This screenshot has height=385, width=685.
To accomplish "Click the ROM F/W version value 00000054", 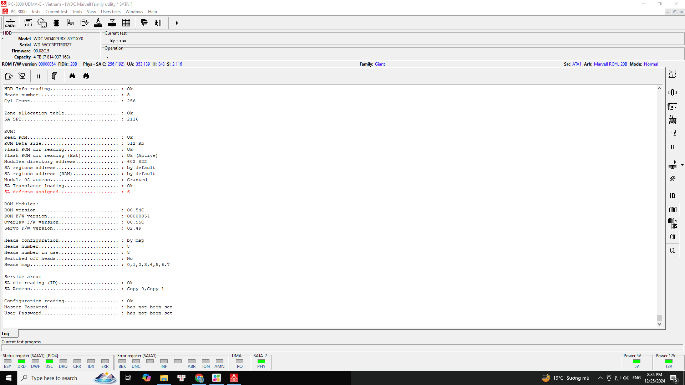I will pyautogui.click(x=47, y=64).
